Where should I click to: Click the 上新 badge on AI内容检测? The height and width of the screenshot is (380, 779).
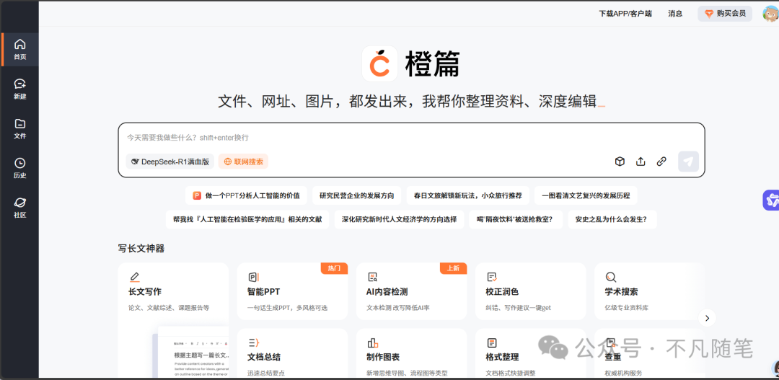pos(453,268)
